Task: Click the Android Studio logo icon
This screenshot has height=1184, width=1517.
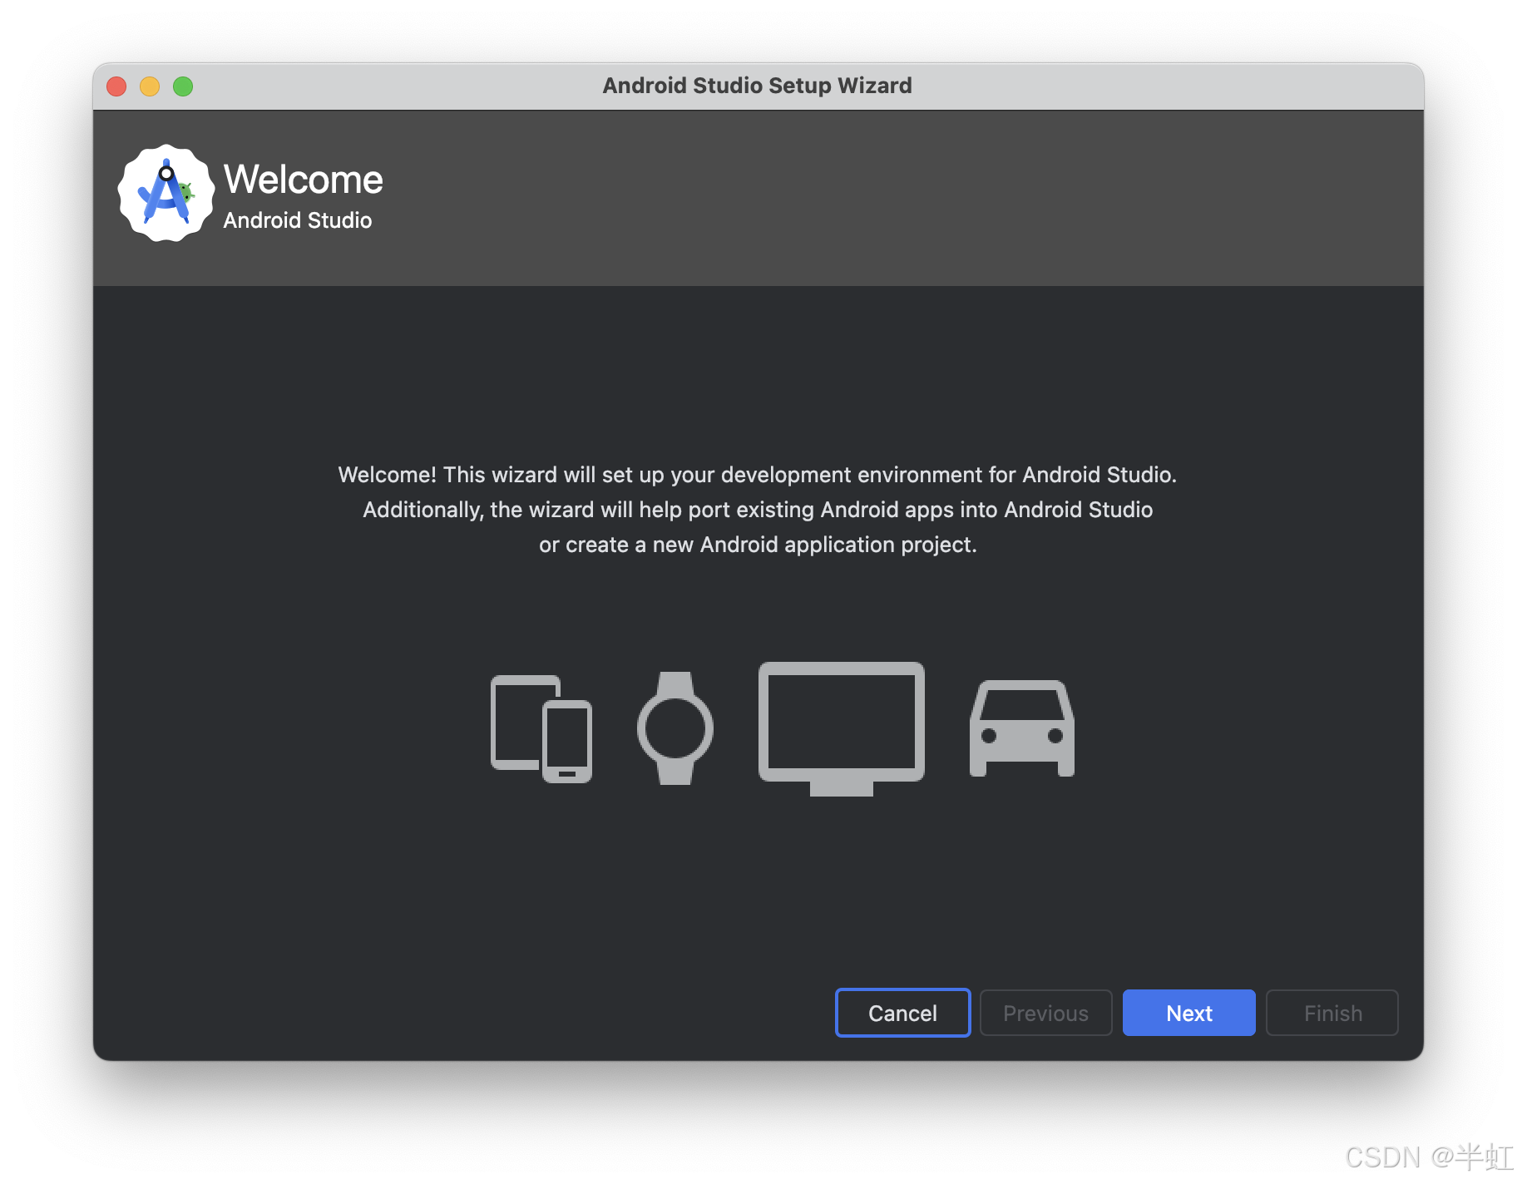Action: 166,194
